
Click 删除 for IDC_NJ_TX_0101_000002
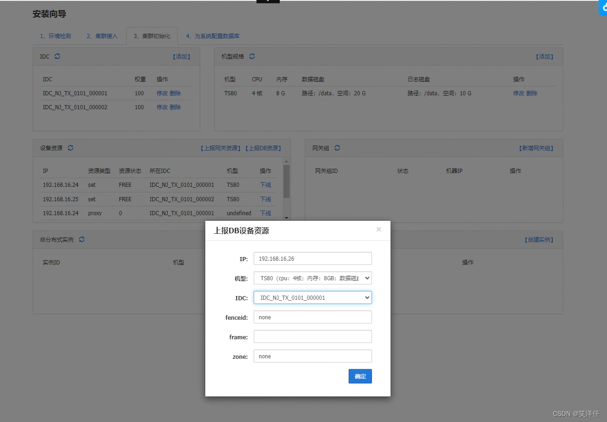pyautogui.click(x=175, y=107)
